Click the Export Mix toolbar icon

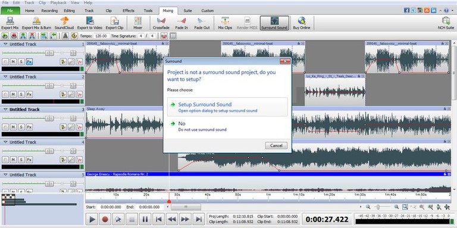pyautogui.click(x=10, y=23)
